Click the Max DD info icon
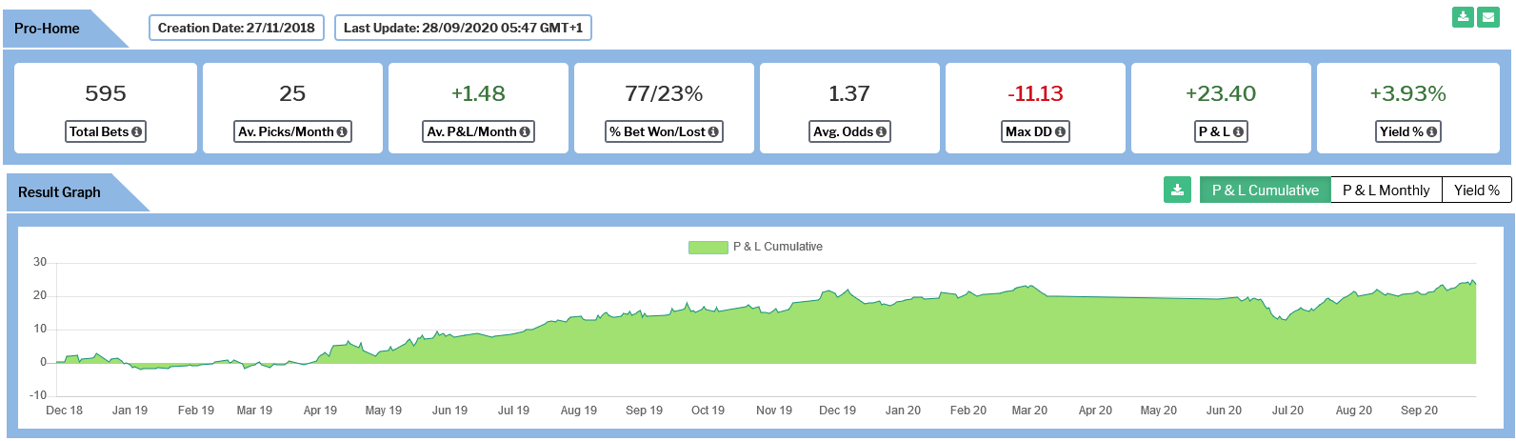Image resolution: width=1516 pixels, height=441 pixels. coord(1060,132)
